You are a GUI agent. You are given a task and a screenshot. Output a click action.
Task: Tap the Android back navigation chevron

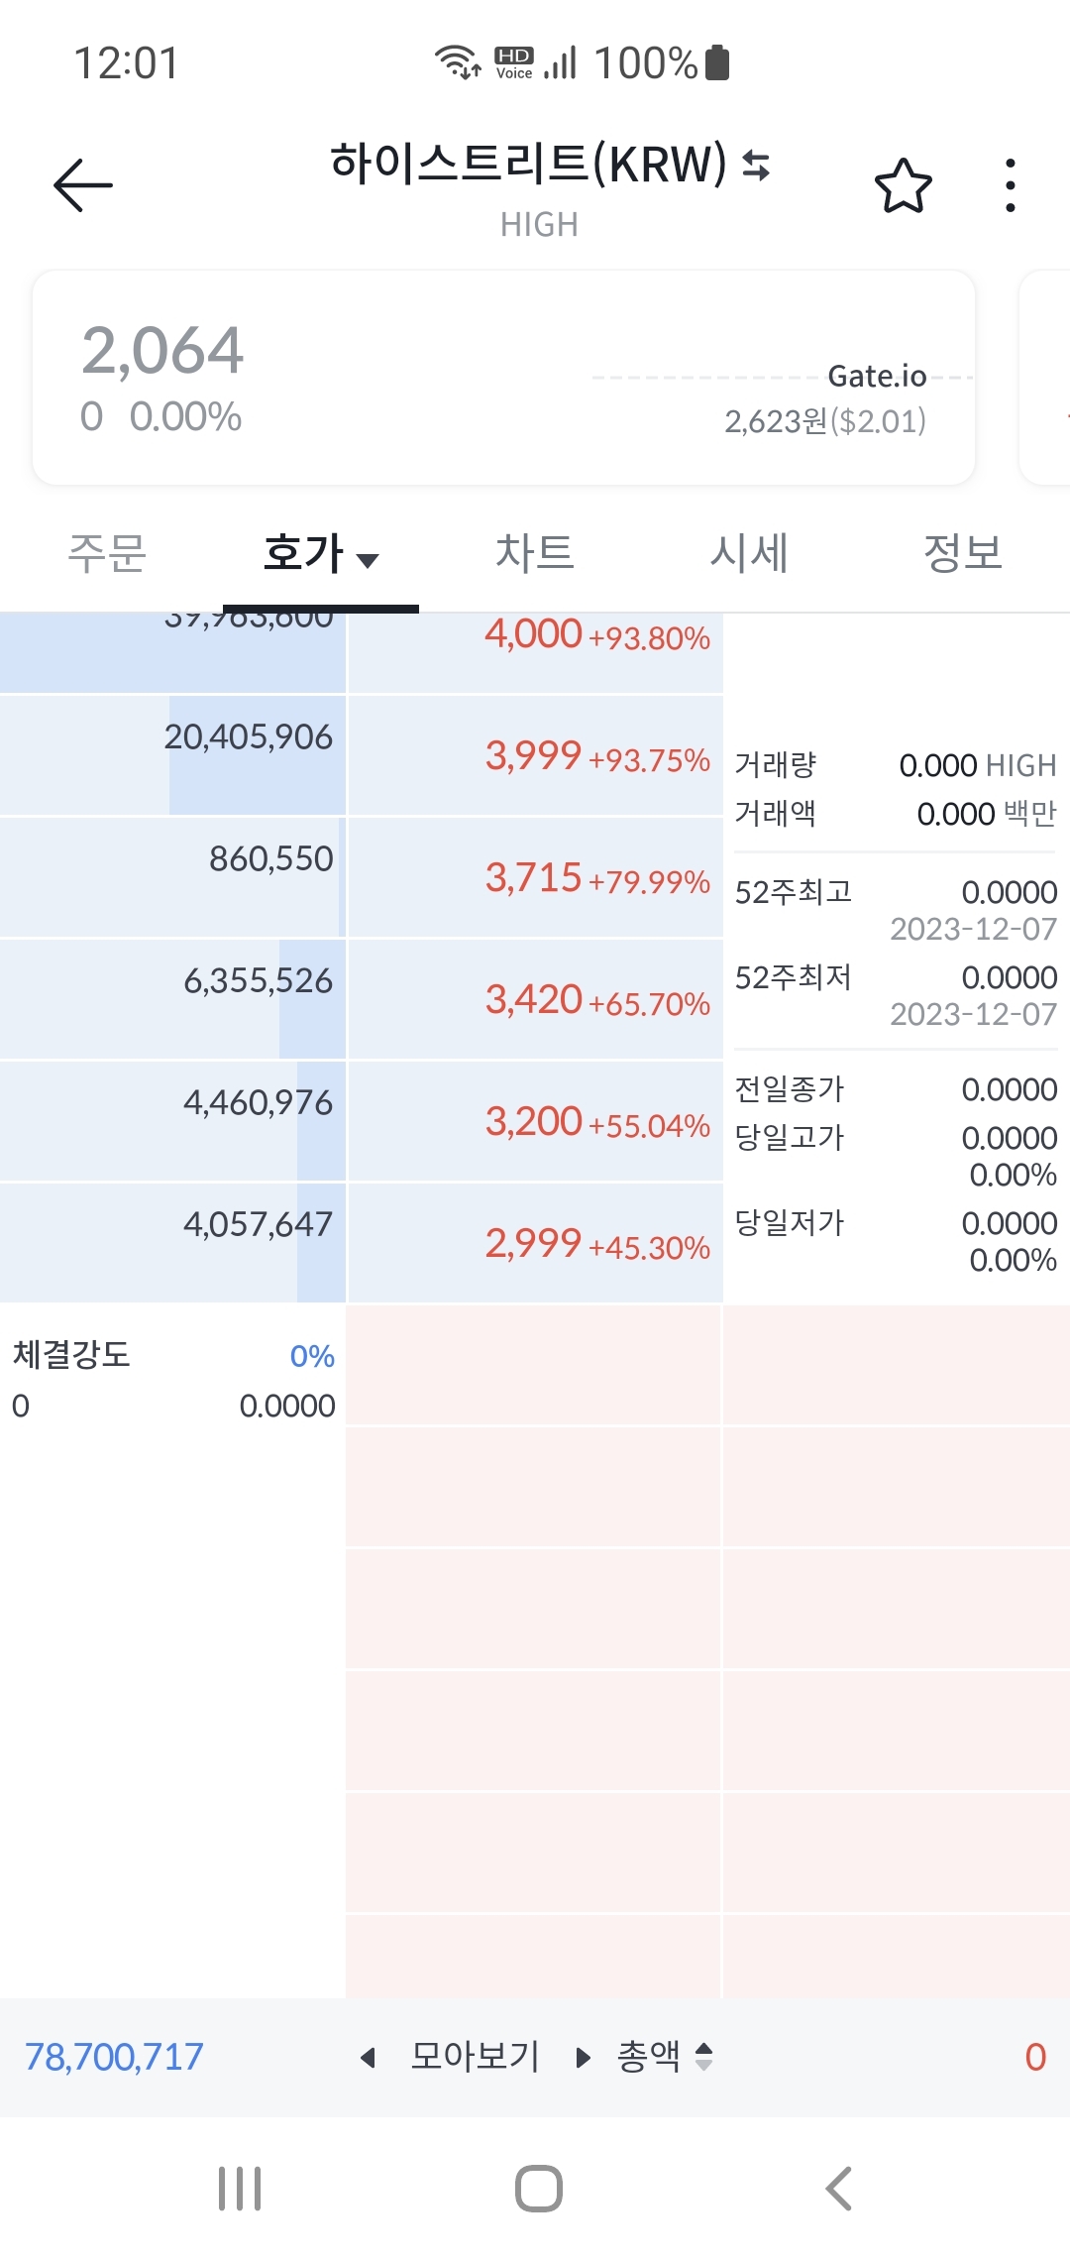tap(838, 2188)
